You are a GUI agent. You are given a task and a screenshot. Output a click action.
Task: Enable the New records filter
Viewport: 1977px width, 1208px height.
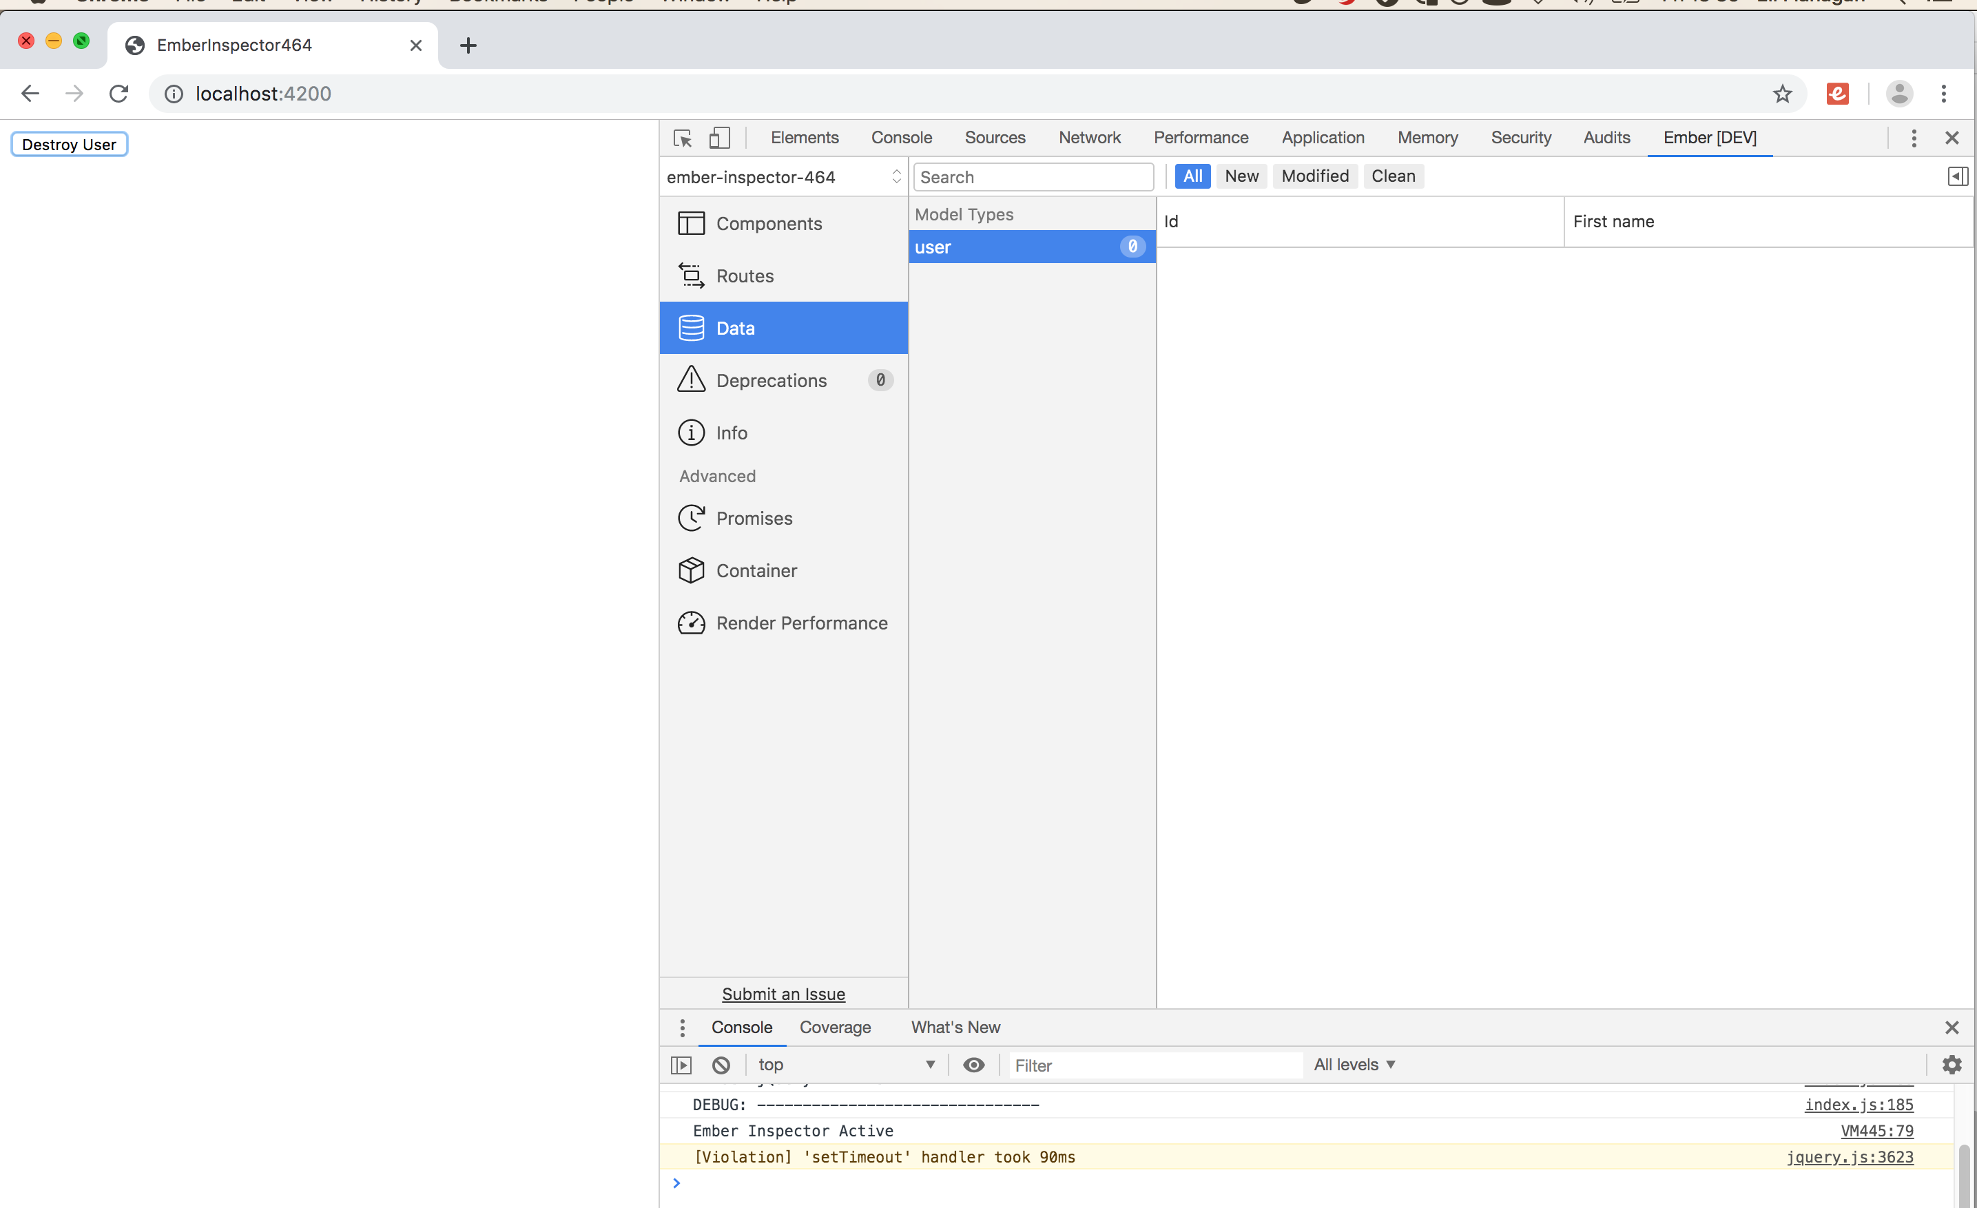[x=1241, y=176]
